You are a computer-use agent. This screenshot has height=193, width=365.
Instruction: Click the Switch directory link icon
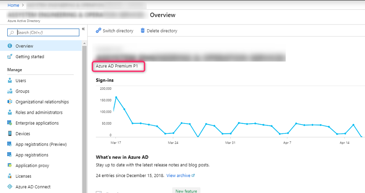coord(99,30)
